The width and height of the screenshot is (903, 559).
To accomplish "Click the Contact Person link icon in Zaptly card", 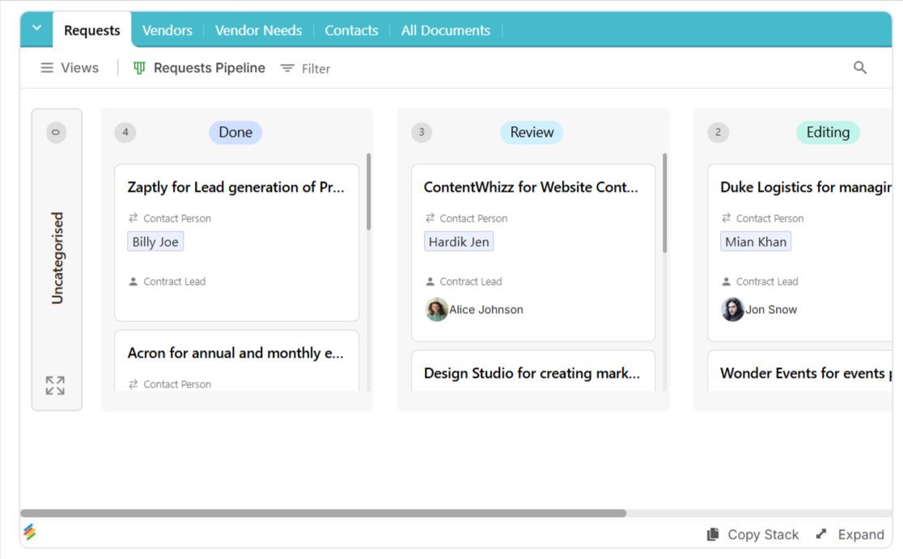I will (133, 218).
